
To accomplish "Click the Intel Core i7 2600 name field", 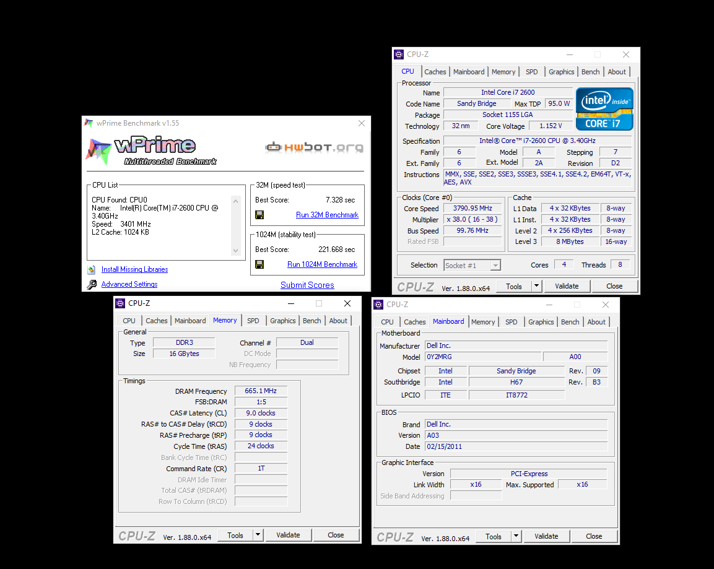I will [508, 92].
